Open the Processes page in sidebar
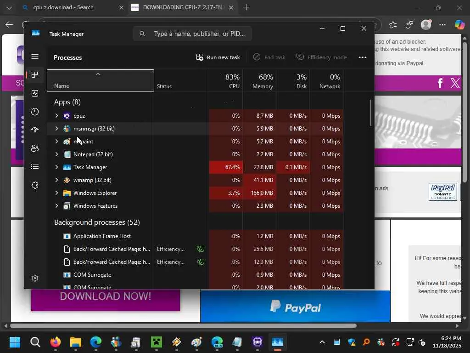The image size is (470, 353). (x=35, y=75)
